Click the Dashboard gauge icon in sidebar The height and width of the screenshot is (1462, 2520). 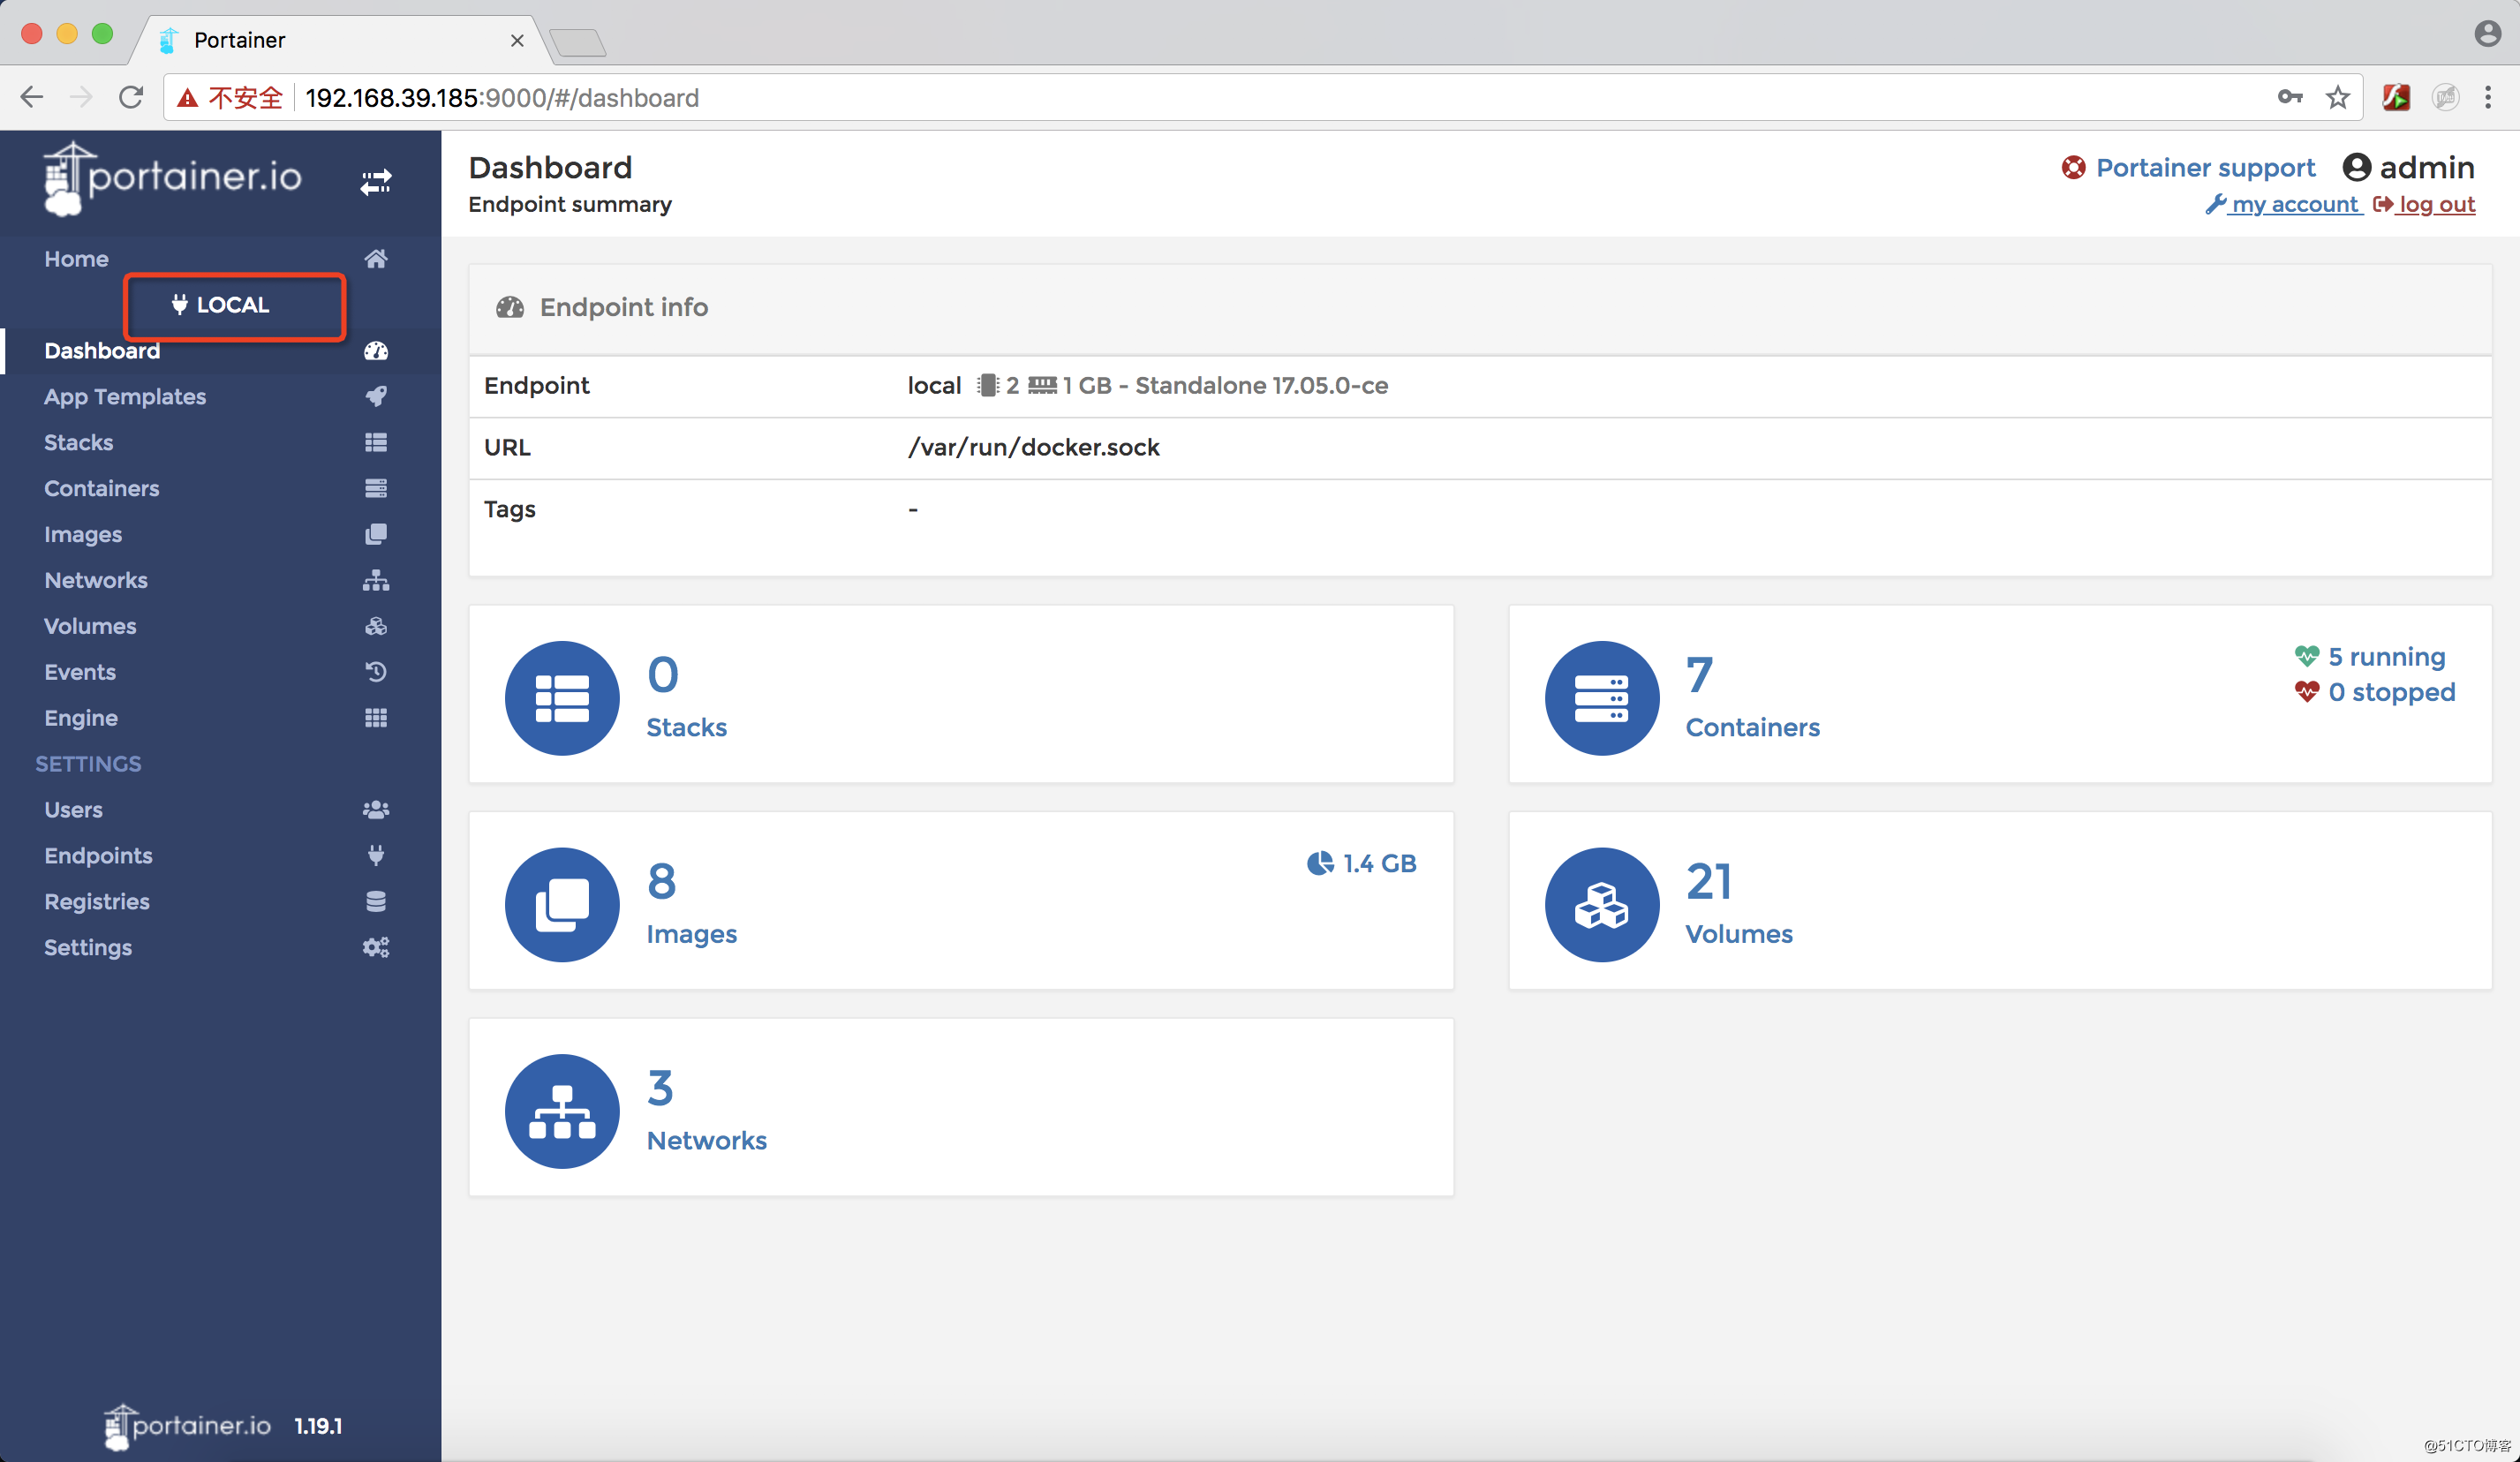coord(376,351)
